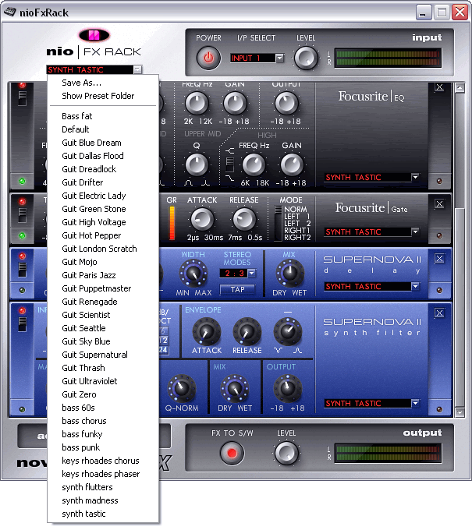Remove the Focusrite Gate module with X
The height and width of the screenshot is (530, 472).
point(439,204)
